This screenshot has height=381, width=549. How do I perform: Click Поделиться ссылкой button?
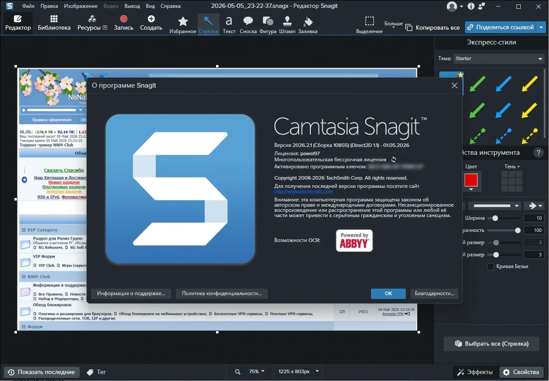click(501, 27)
